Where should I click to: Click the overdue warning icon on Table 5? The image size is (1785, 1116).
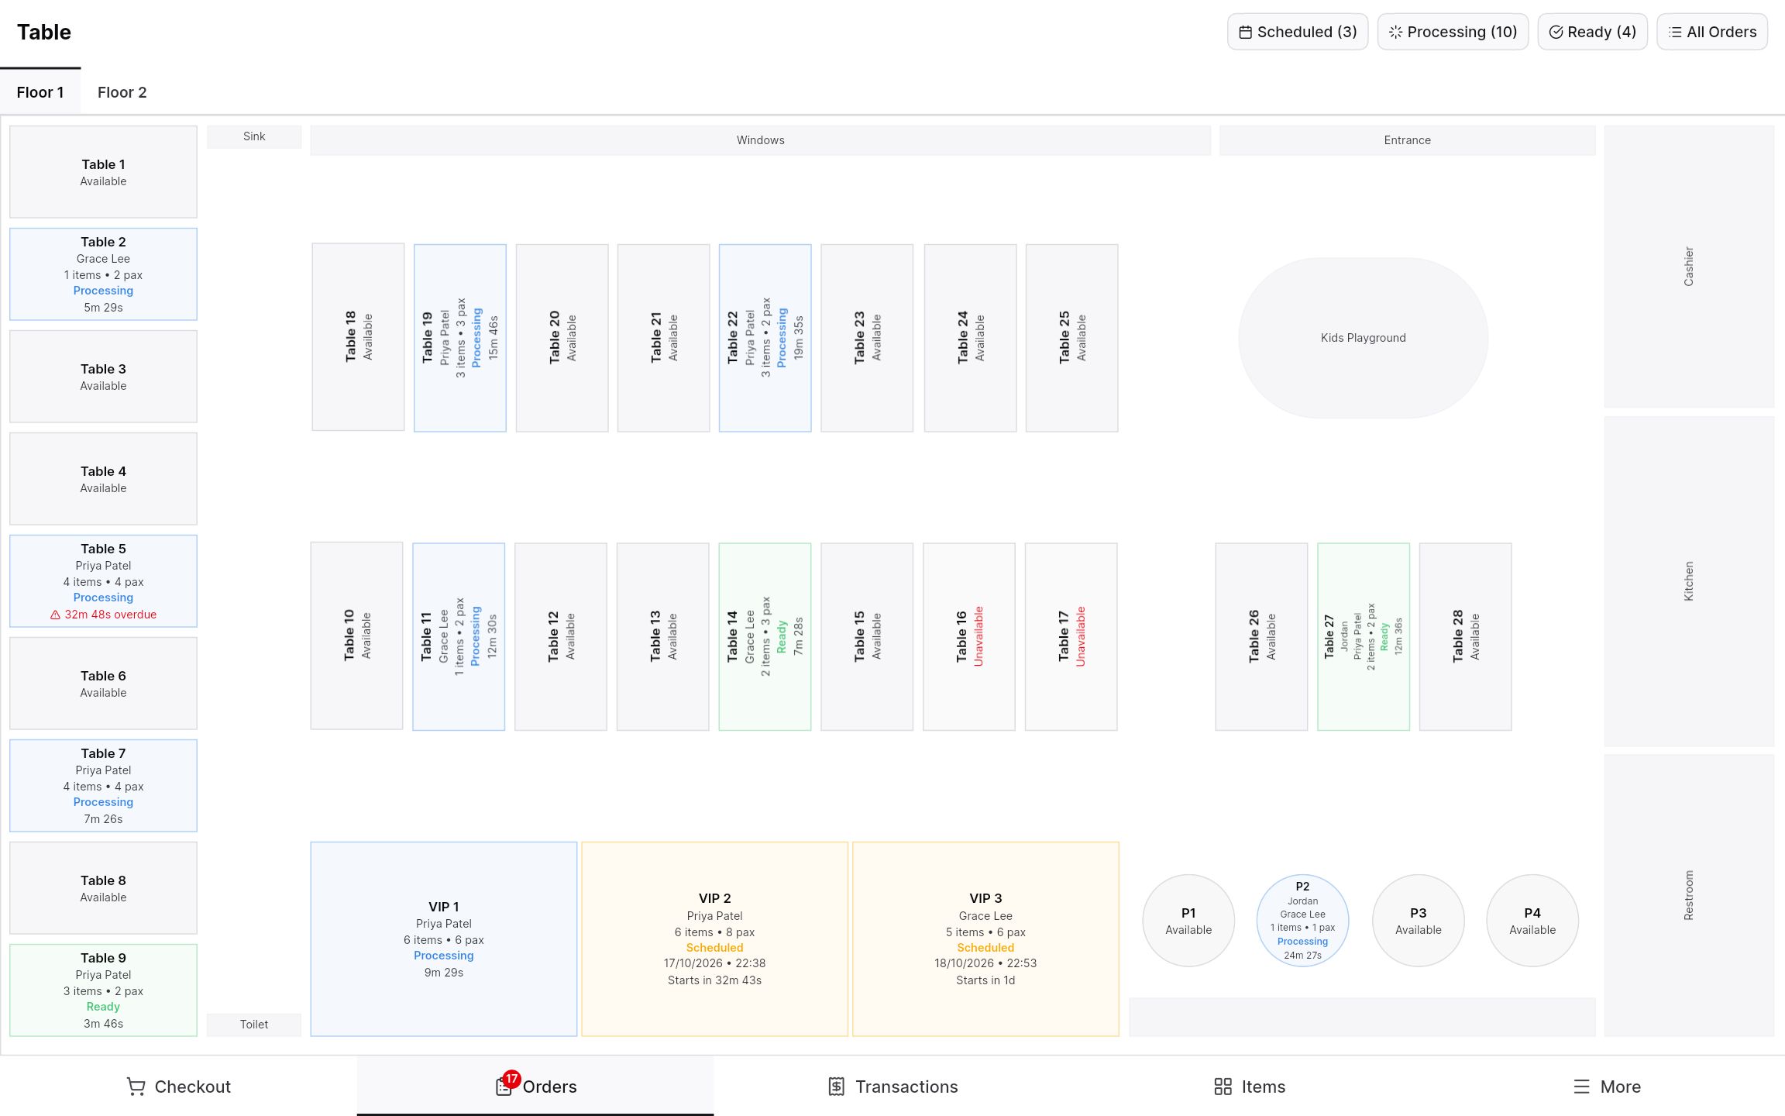(x=55, y=615)
